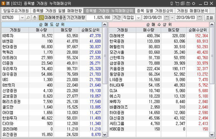Switch to 당일주요거래원 tab

tap(16, 11)
